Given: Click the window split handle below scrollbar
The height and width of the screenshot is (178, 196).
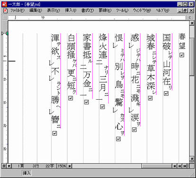Looking at the screenshot, I should 192,162.
